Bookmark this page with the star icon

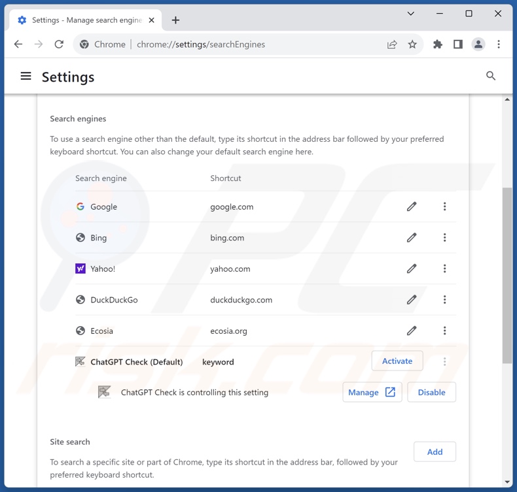tap(412, 44)
